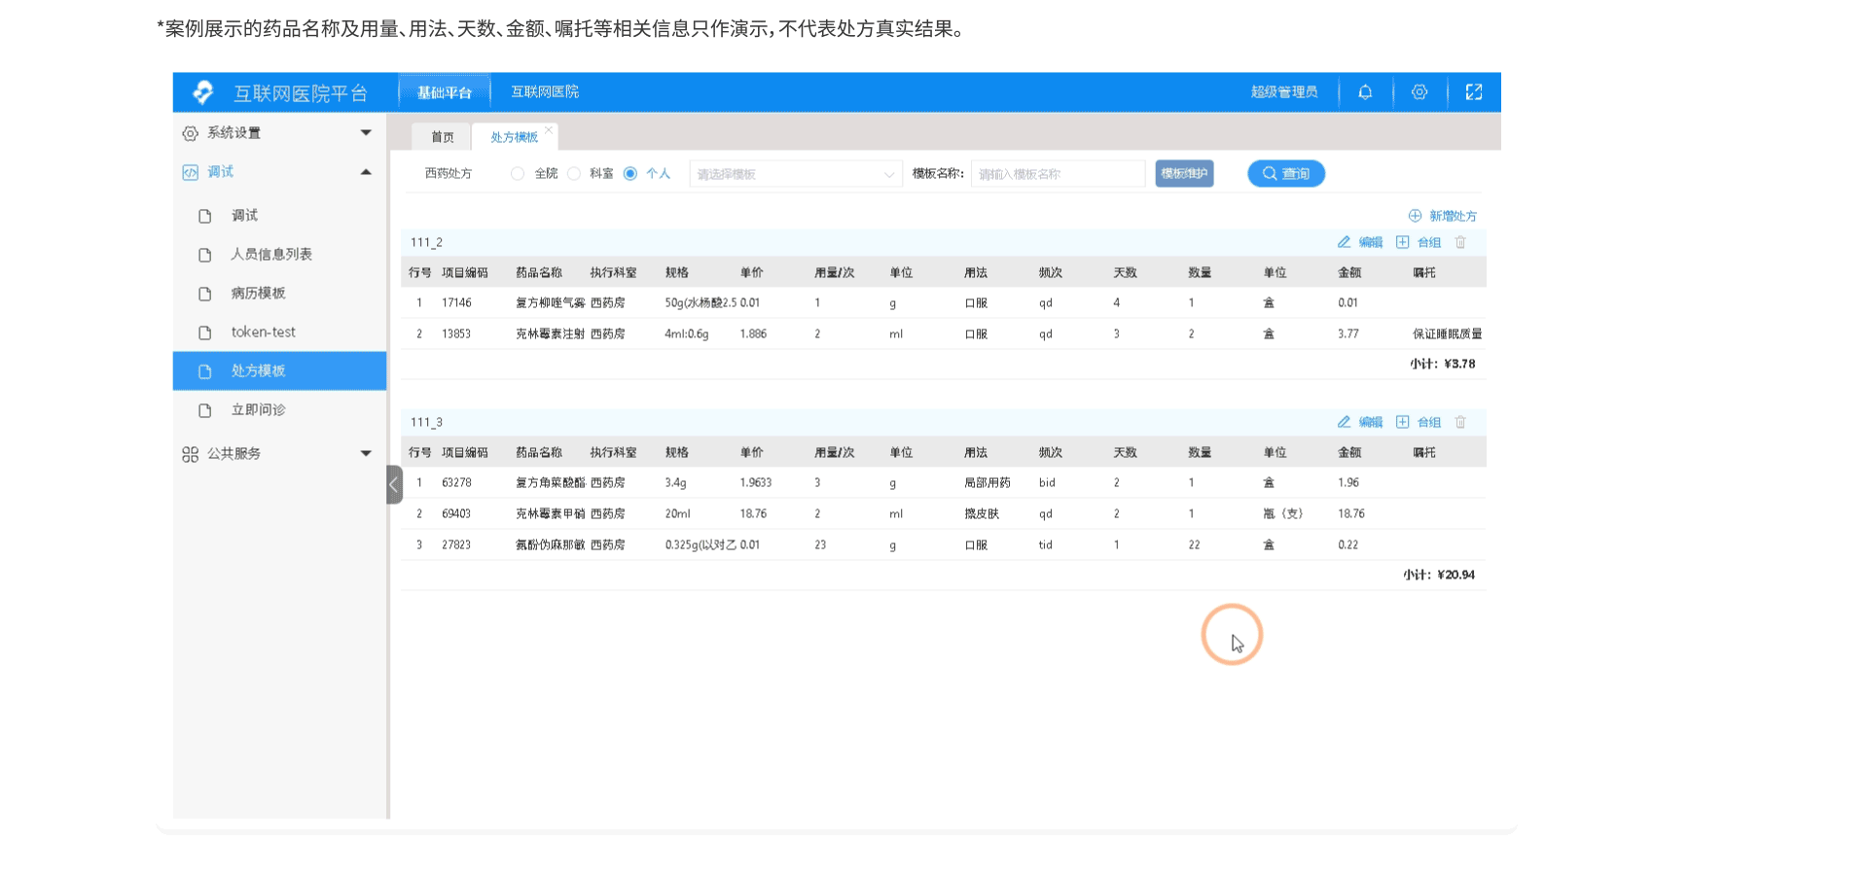Screen dimensions: 1868x875
Task: Click the 超级管理员 user label
Action: [1284, 92]
